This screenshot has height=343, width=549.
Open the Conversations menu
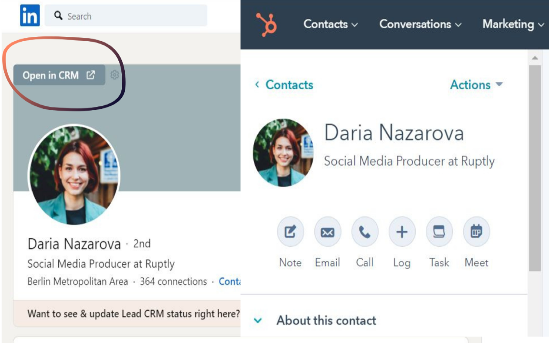420,24
